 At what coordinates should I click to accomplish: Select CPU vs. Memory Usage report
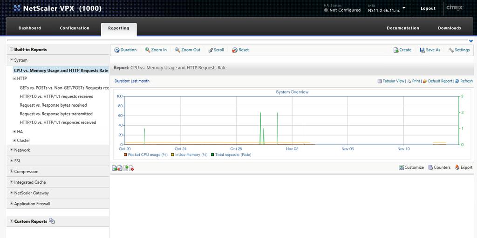pos(61,71)
